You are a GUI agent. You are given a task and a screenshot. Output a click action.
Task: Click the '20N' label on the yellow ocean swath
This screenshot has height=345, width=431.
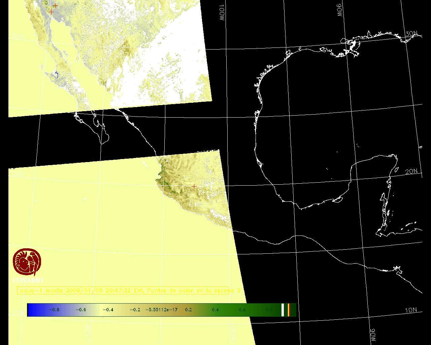(18, 174)
